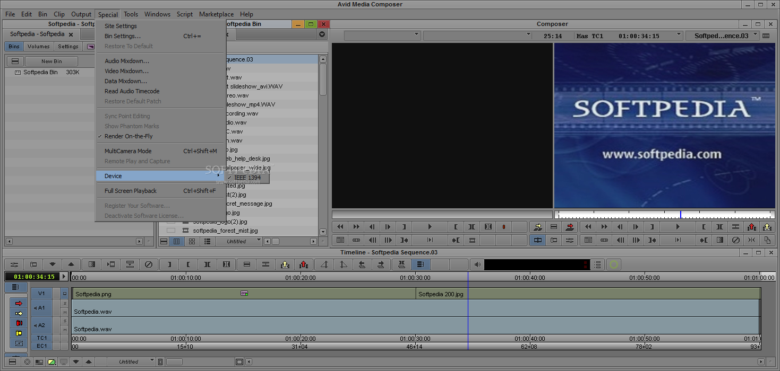780x371 pixels.
Task: Click red Overwrite arrow between monitors
Action: tap(570, 227)
